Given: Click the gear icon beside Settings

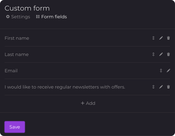Looking at the screenshot, I should coord(8,17).
